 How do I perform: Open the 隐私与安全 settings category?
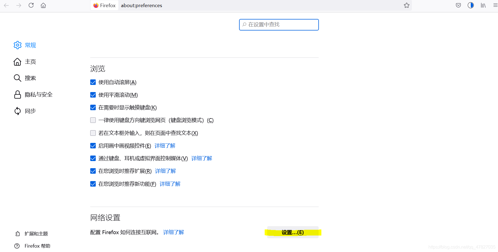[x=39, y=95]
